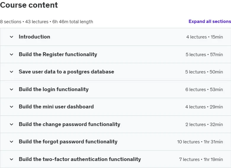Open chevron next to Build the login functionality
Image resolution: width=231 pixels, height=168 pixels.
tap(12, 89)
